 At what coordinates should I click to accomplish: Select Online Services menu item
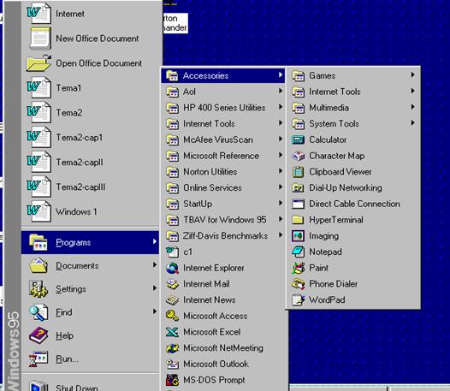coord(223,188)
